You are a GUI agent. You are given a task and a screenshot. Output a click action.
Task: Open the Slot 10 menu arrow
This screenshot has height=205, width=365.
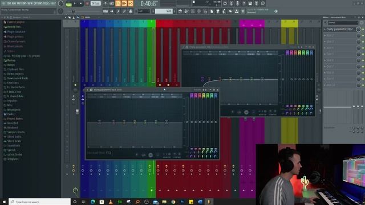(325, 85)
